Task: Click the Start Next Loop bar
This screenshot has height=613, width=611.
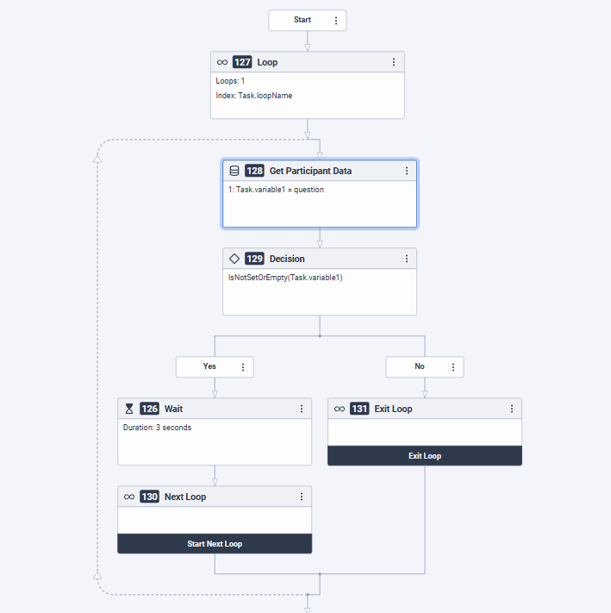Action: [x=215, y=544]
